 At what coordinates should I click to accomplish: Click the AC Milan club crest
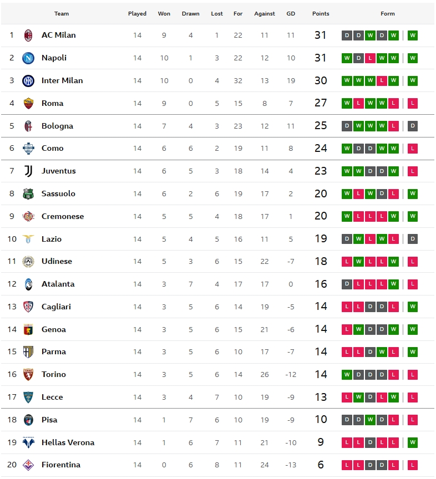28,35
